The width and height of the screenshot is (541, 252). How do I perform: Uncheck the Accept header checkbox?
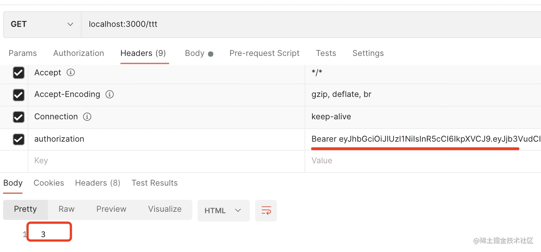19,73
